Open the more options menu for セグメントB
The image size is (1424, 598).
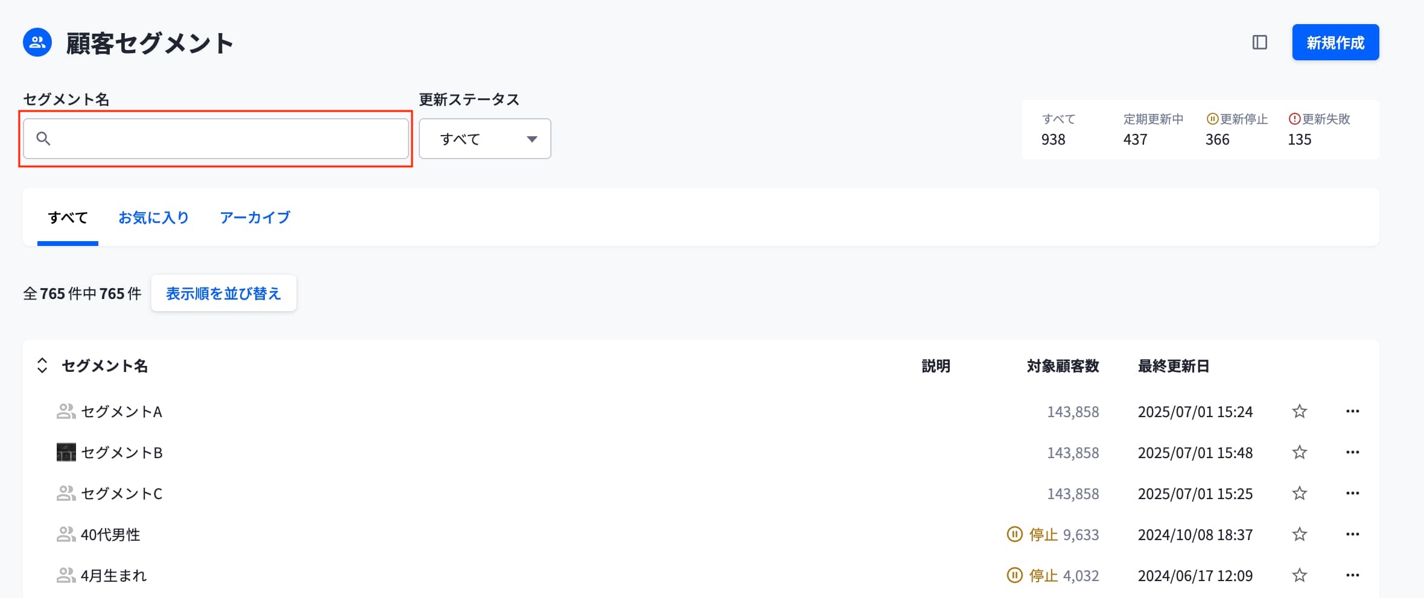(x=1352, y=452)
